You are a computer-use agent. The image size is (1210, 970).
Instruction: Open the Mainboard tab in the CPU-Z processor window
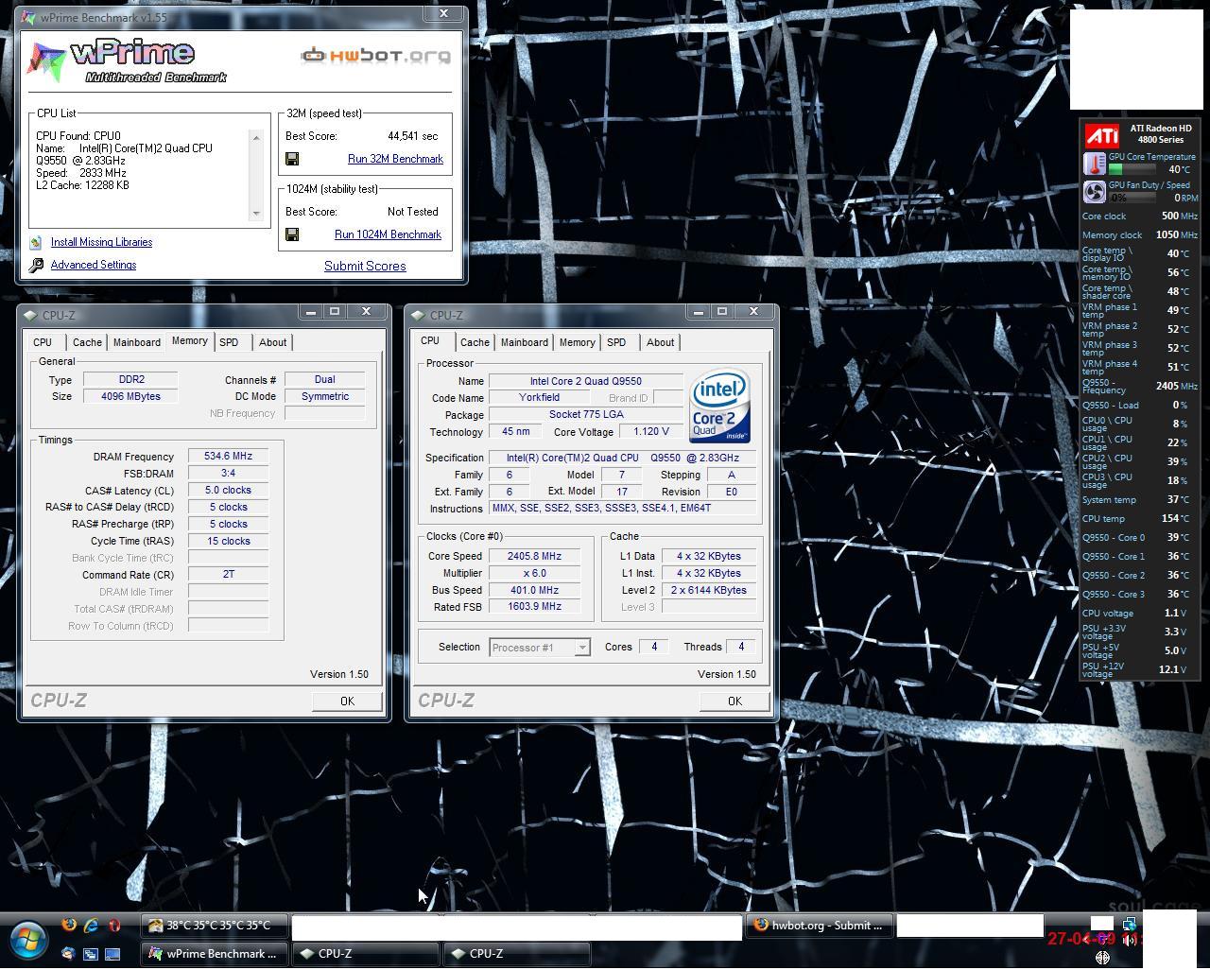[x=525, y=342]
